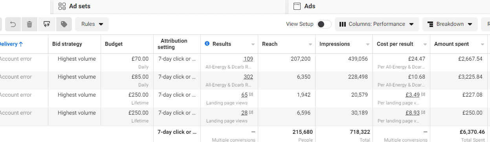Click the trash delete icon
Viewport: 490px width, 142px height.
[x=29, y=24]
